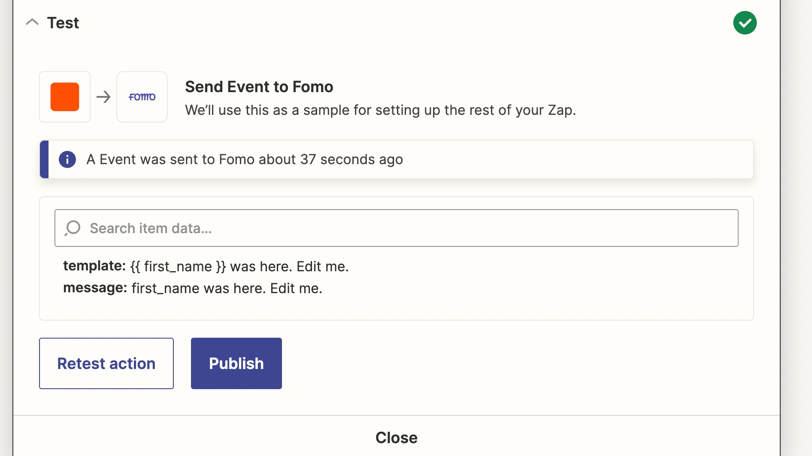812x456 pixels.
Task: Select the Fomo app logo icon
Action: pyautogui.click(x=142, y=97)
